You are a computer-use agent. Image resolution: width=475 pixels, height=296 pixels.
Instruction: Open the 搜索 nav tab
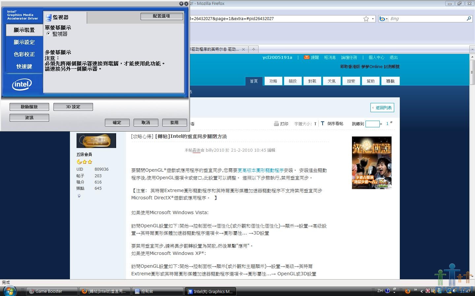351,81
